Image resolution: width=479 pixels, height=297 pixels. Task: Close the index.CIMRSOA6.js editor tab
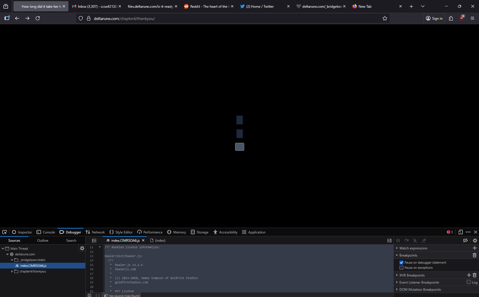click(143, 240)
